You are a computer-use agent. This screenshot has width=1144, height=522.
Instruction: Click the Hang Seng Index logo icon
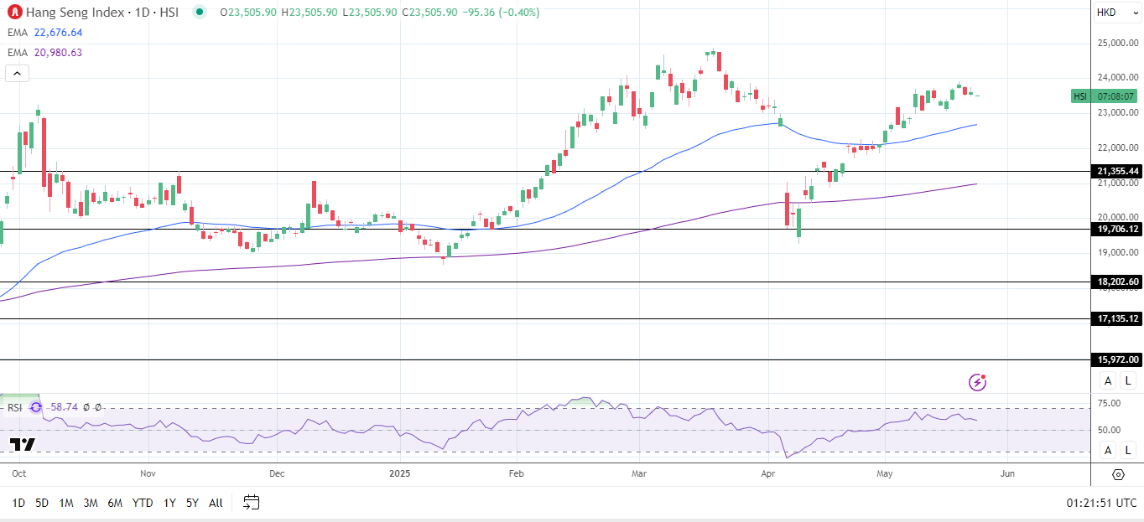point(14,12)
